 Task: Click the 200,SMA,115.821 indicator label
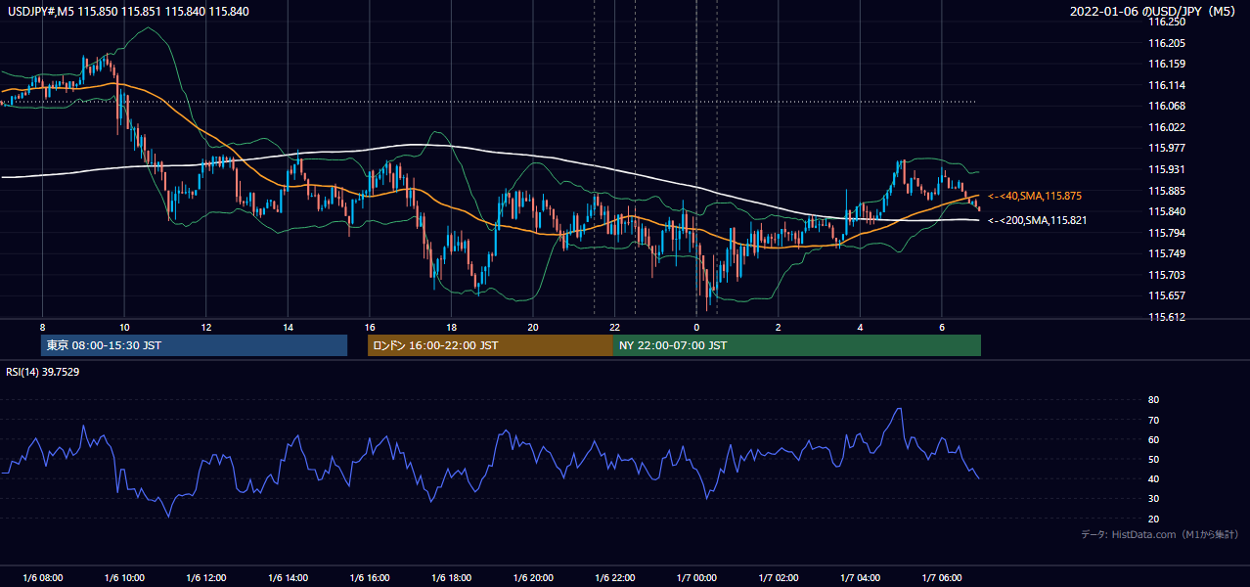pyautogui.click(x=1038, y=221)
